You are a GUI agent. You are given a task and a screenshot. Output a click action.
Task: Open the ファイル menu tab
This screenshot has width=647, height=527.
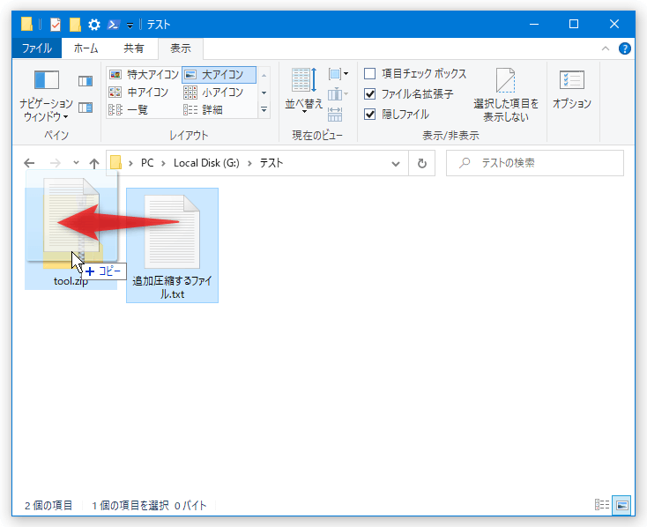[x=37, y=48]
